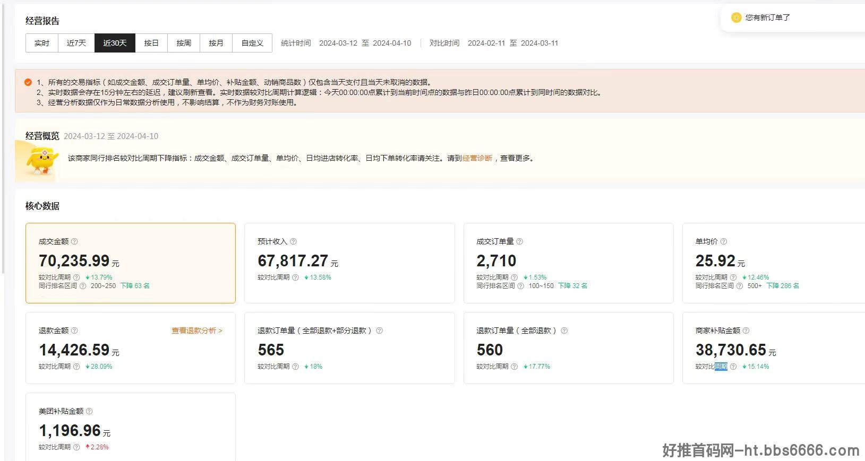
Task: Click 较对比周期 help icon in 美团补贴金额 card
Action: point(76,447)
